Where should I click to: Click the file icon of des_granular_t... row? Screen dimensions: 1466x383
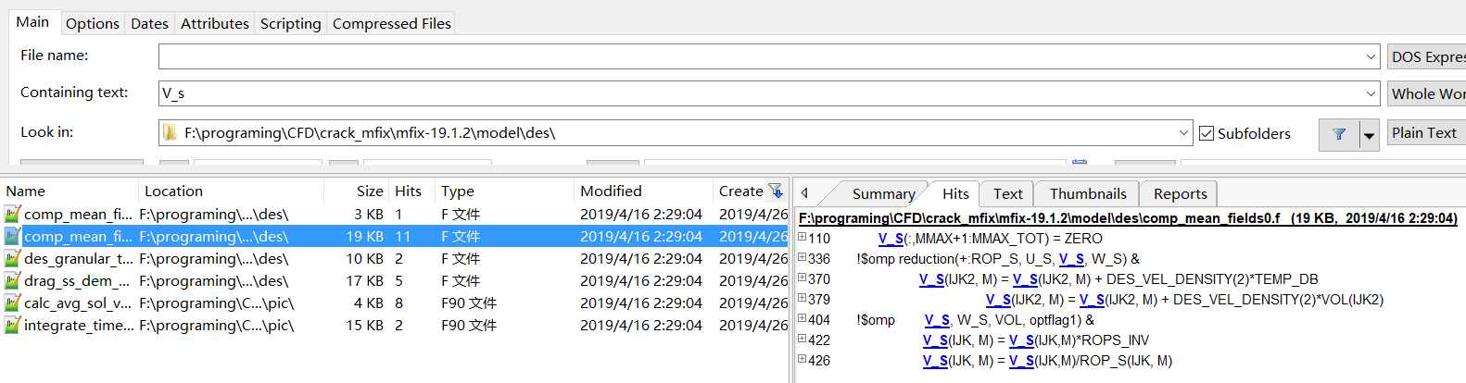pos(12,259)
